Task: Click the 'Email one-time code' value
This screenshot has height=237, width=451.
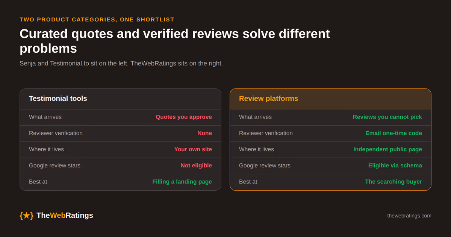Action: click(393, 133)
